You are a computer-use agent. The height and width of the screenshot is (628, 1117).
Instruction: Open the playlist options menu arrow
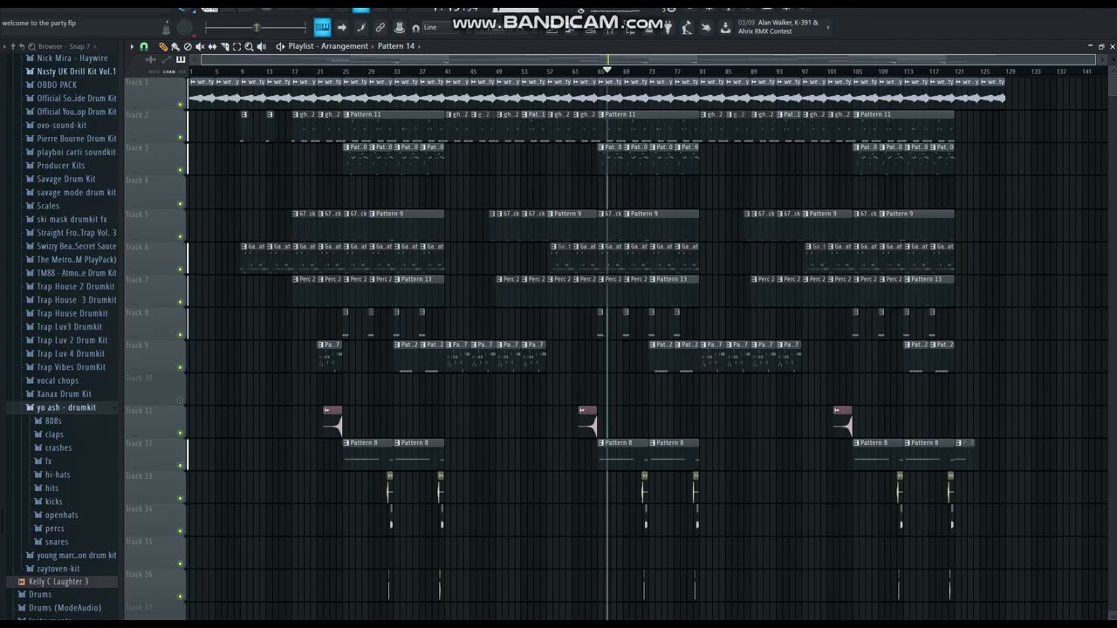pos(132,46)
